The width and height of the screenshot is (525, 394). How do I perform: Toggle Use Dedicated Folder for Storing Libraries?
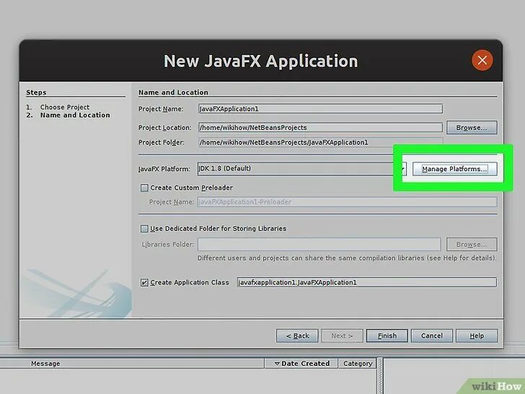pyautogui.click(x=144, y=229)
